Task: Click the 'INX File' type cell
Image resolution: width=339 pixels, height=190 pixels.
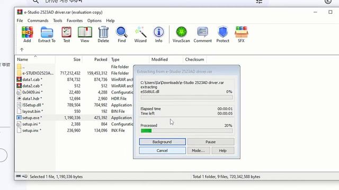Action: (118, 130)
